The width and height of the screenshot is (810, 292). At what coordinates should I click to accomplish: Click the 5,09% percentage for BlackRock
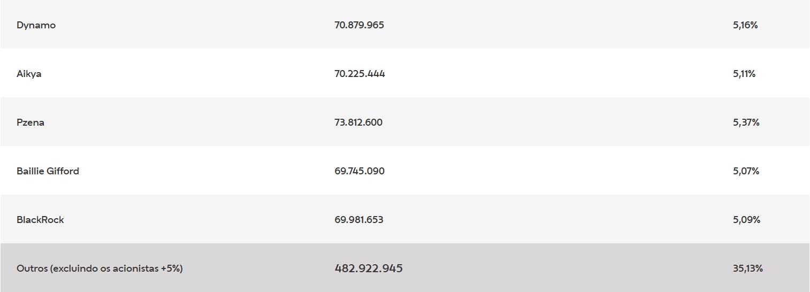pos(746,220)
